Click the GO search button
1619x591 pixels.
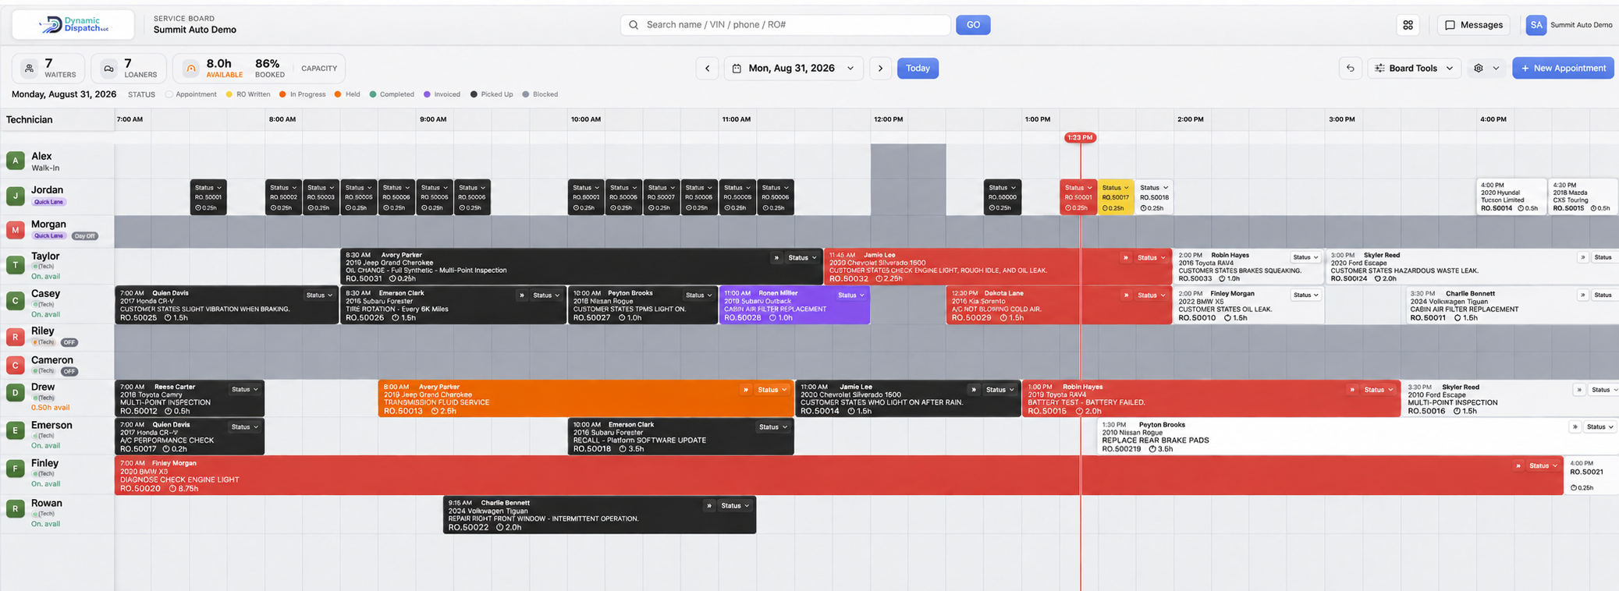973,25
